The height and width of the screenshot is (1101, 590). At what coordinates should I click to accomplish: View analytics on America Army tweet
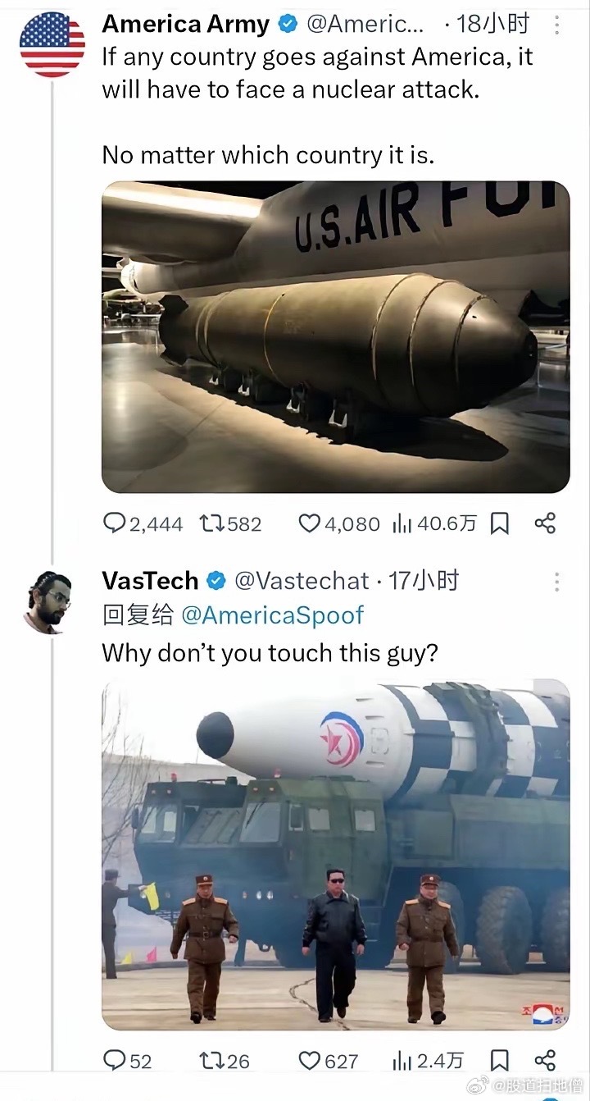tap(402, 523)
